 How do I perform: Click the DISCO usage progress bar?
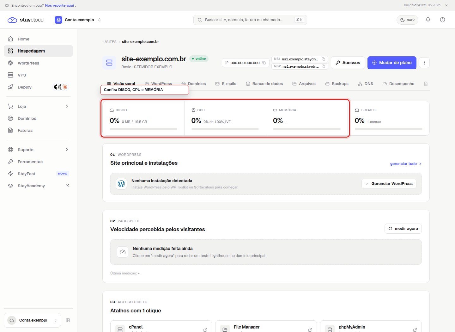tap(143, 129)
